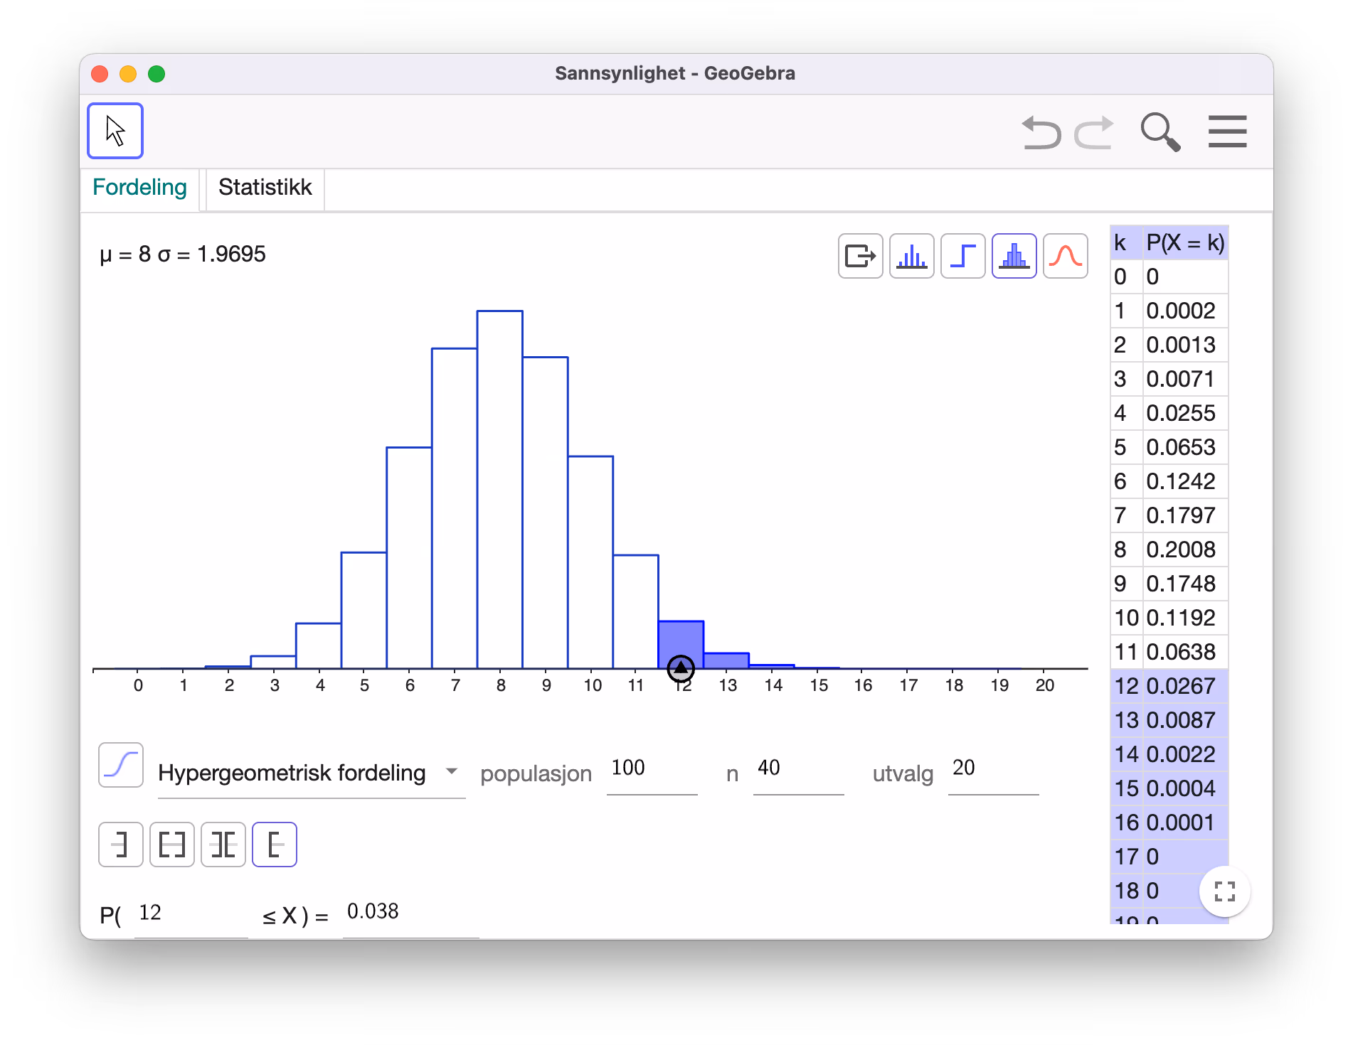
Task: Redo the last undone action
Action: 1094,132
